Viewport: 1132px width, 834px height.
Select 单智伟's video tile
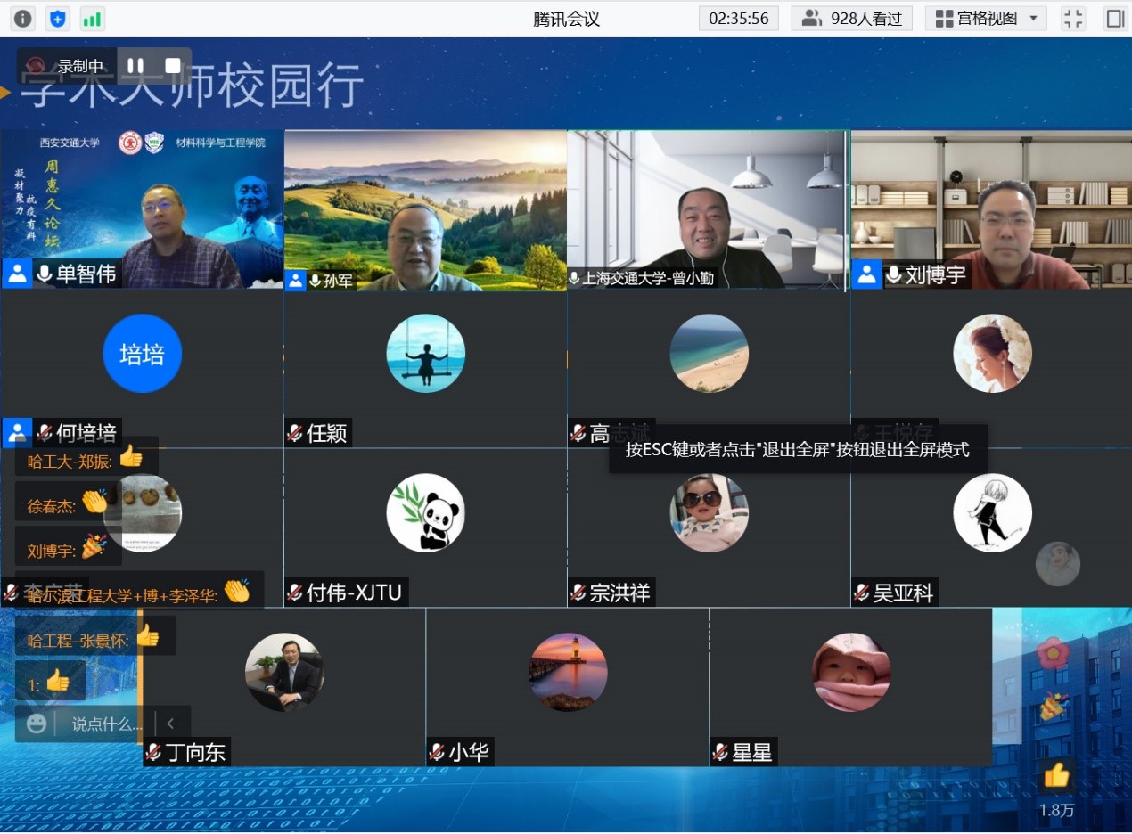pos(142,209)
